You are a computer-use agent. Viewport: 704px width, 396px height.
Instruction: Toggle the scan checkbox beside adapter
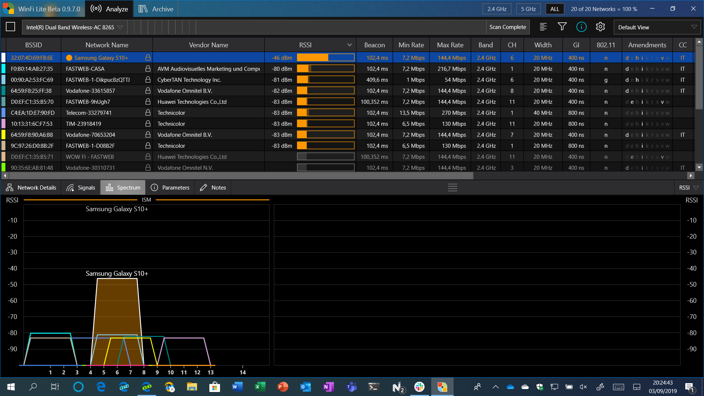click(x=11, y=27)
